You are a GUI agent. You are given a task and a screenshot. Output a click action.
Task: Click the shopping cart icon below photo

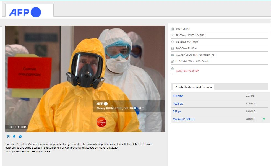click(8, 136)
